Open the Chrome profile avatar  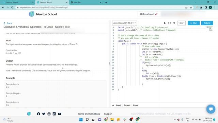coord(211,8)
